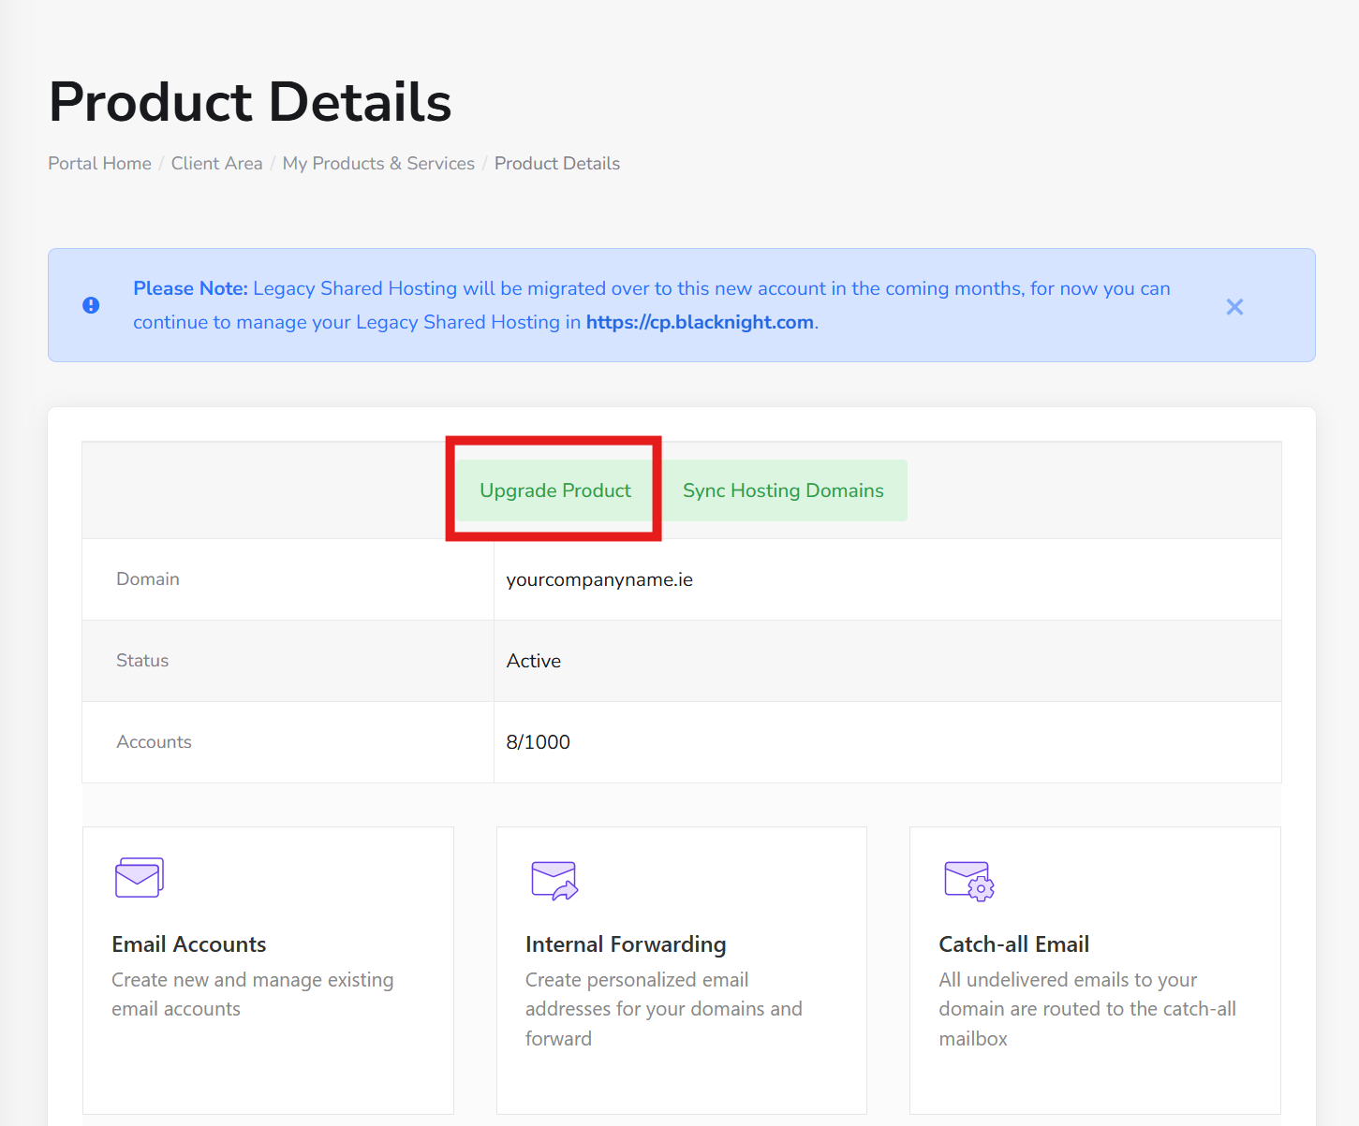Open the Email Accounts envelope icon
Image resolution: width=1359 pixels, height=1126 pixels.
coord(140,878)
